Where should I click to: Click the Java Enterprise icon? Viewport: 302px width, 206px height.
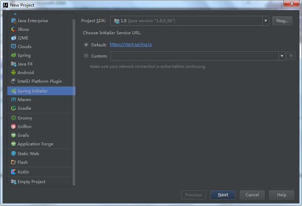click(13, 21)
